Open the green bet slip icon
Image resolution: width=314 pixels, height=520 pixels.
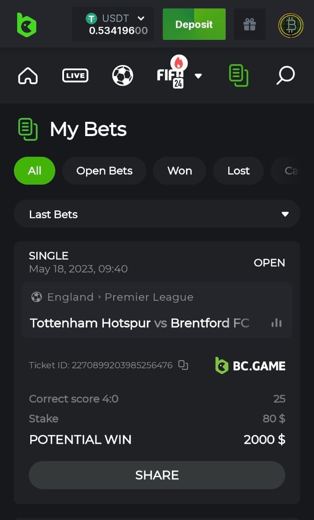tap(238, 76)
